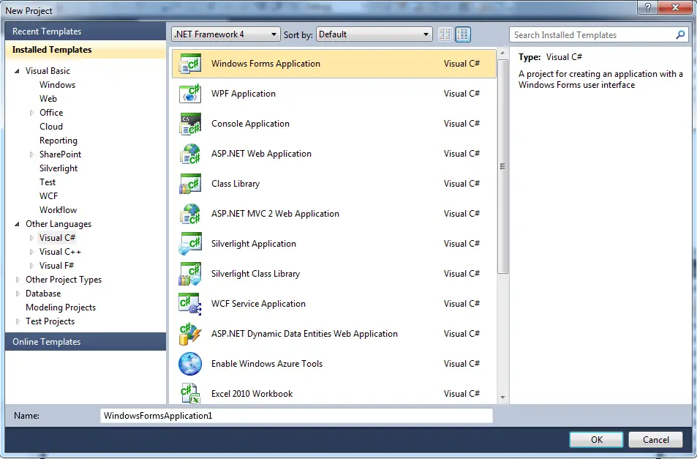The width and height of the screenshot is (697, 459).
Task: Click the template list scroll up arrow
Action: click(502, 53)
